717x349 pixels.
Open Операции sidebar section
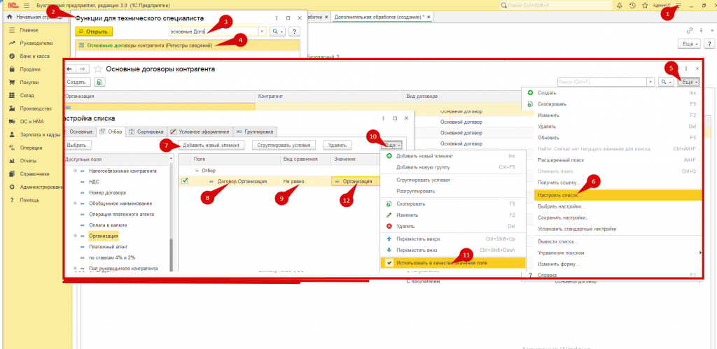(x=31, y=148)
